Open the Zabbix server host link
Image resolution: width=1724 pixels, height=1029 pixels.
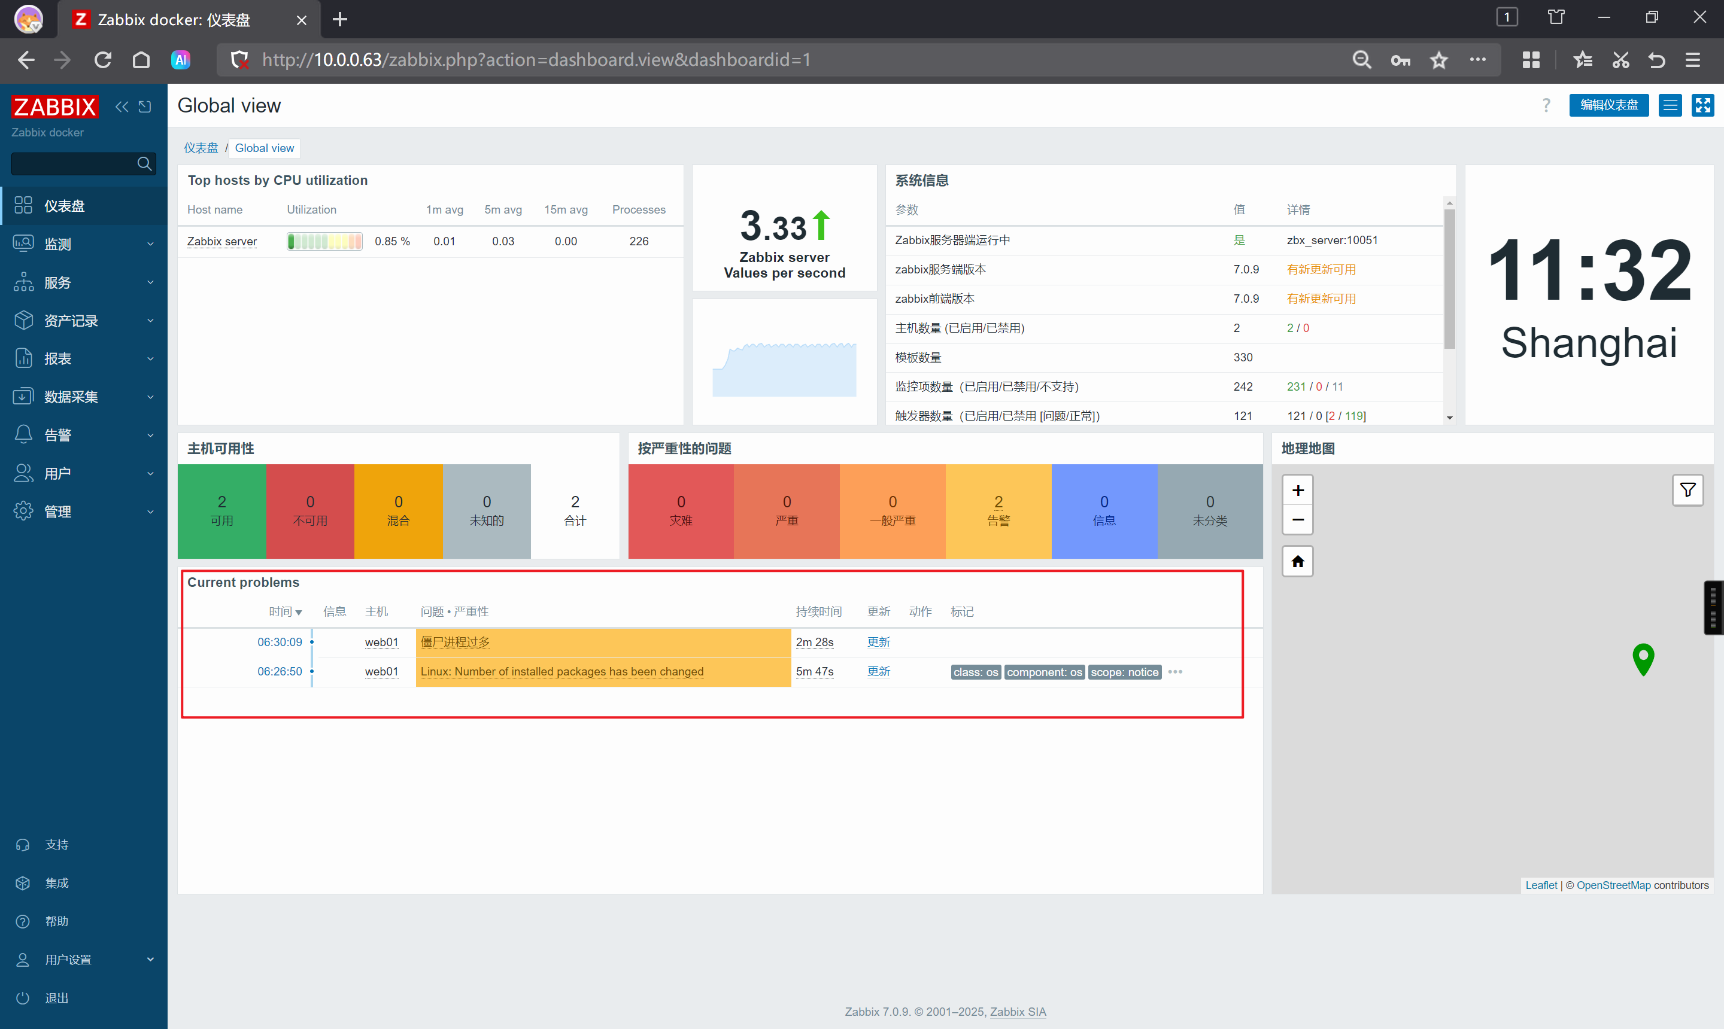[x=222, y=241]
